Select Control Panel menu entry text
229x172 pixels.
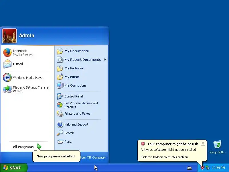(74, 96)
